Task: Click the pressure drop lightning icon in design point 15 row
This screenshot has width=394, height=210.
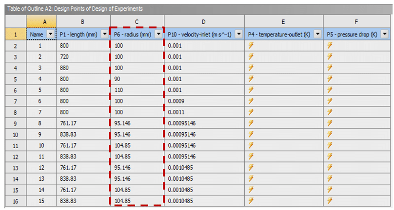Action: 330,200
